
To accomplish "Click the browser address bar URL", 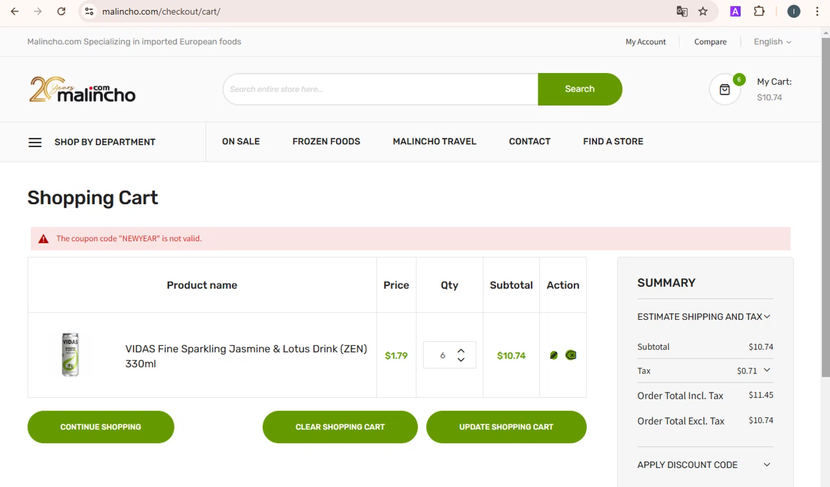I will (x=161, y=12).
